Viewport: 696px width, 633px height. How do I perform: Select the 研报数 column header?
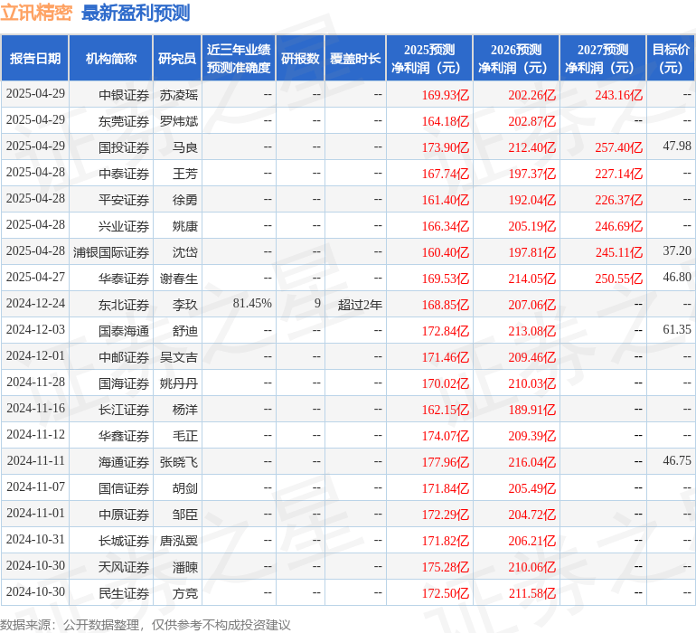coord(300,58)
